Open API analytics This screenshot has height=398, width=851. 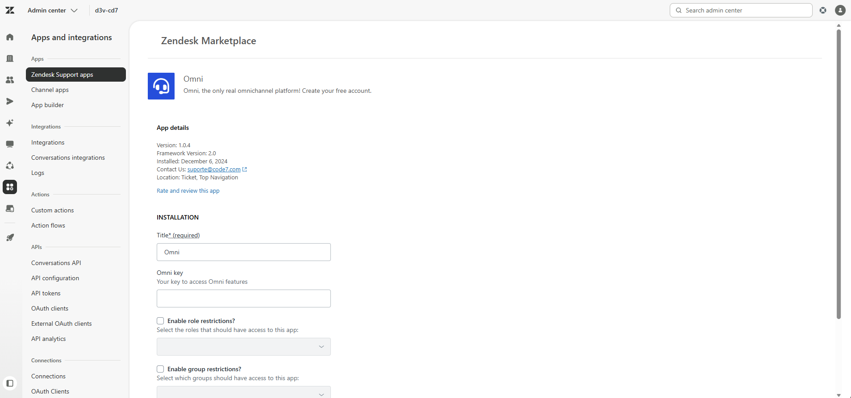48,339
